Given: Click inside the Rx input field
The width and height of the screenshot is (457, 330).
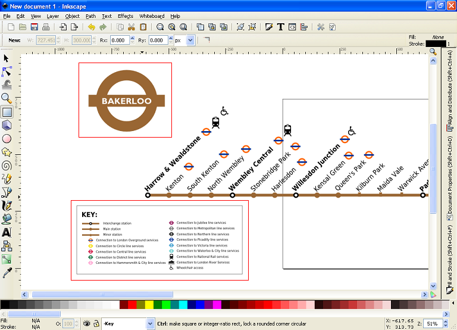Looking at the screenshot, I should coord(120,41).
